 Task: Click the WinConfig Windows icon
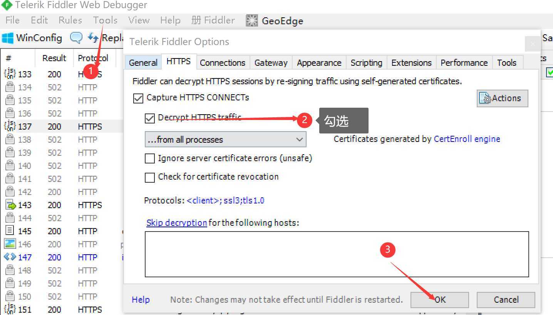[x=7, y=38]
